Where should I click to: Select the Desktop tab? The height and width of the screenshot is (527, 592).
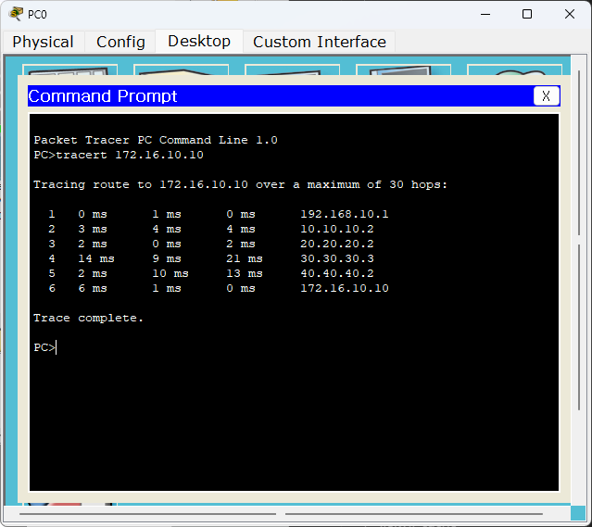tap(199, 41)
